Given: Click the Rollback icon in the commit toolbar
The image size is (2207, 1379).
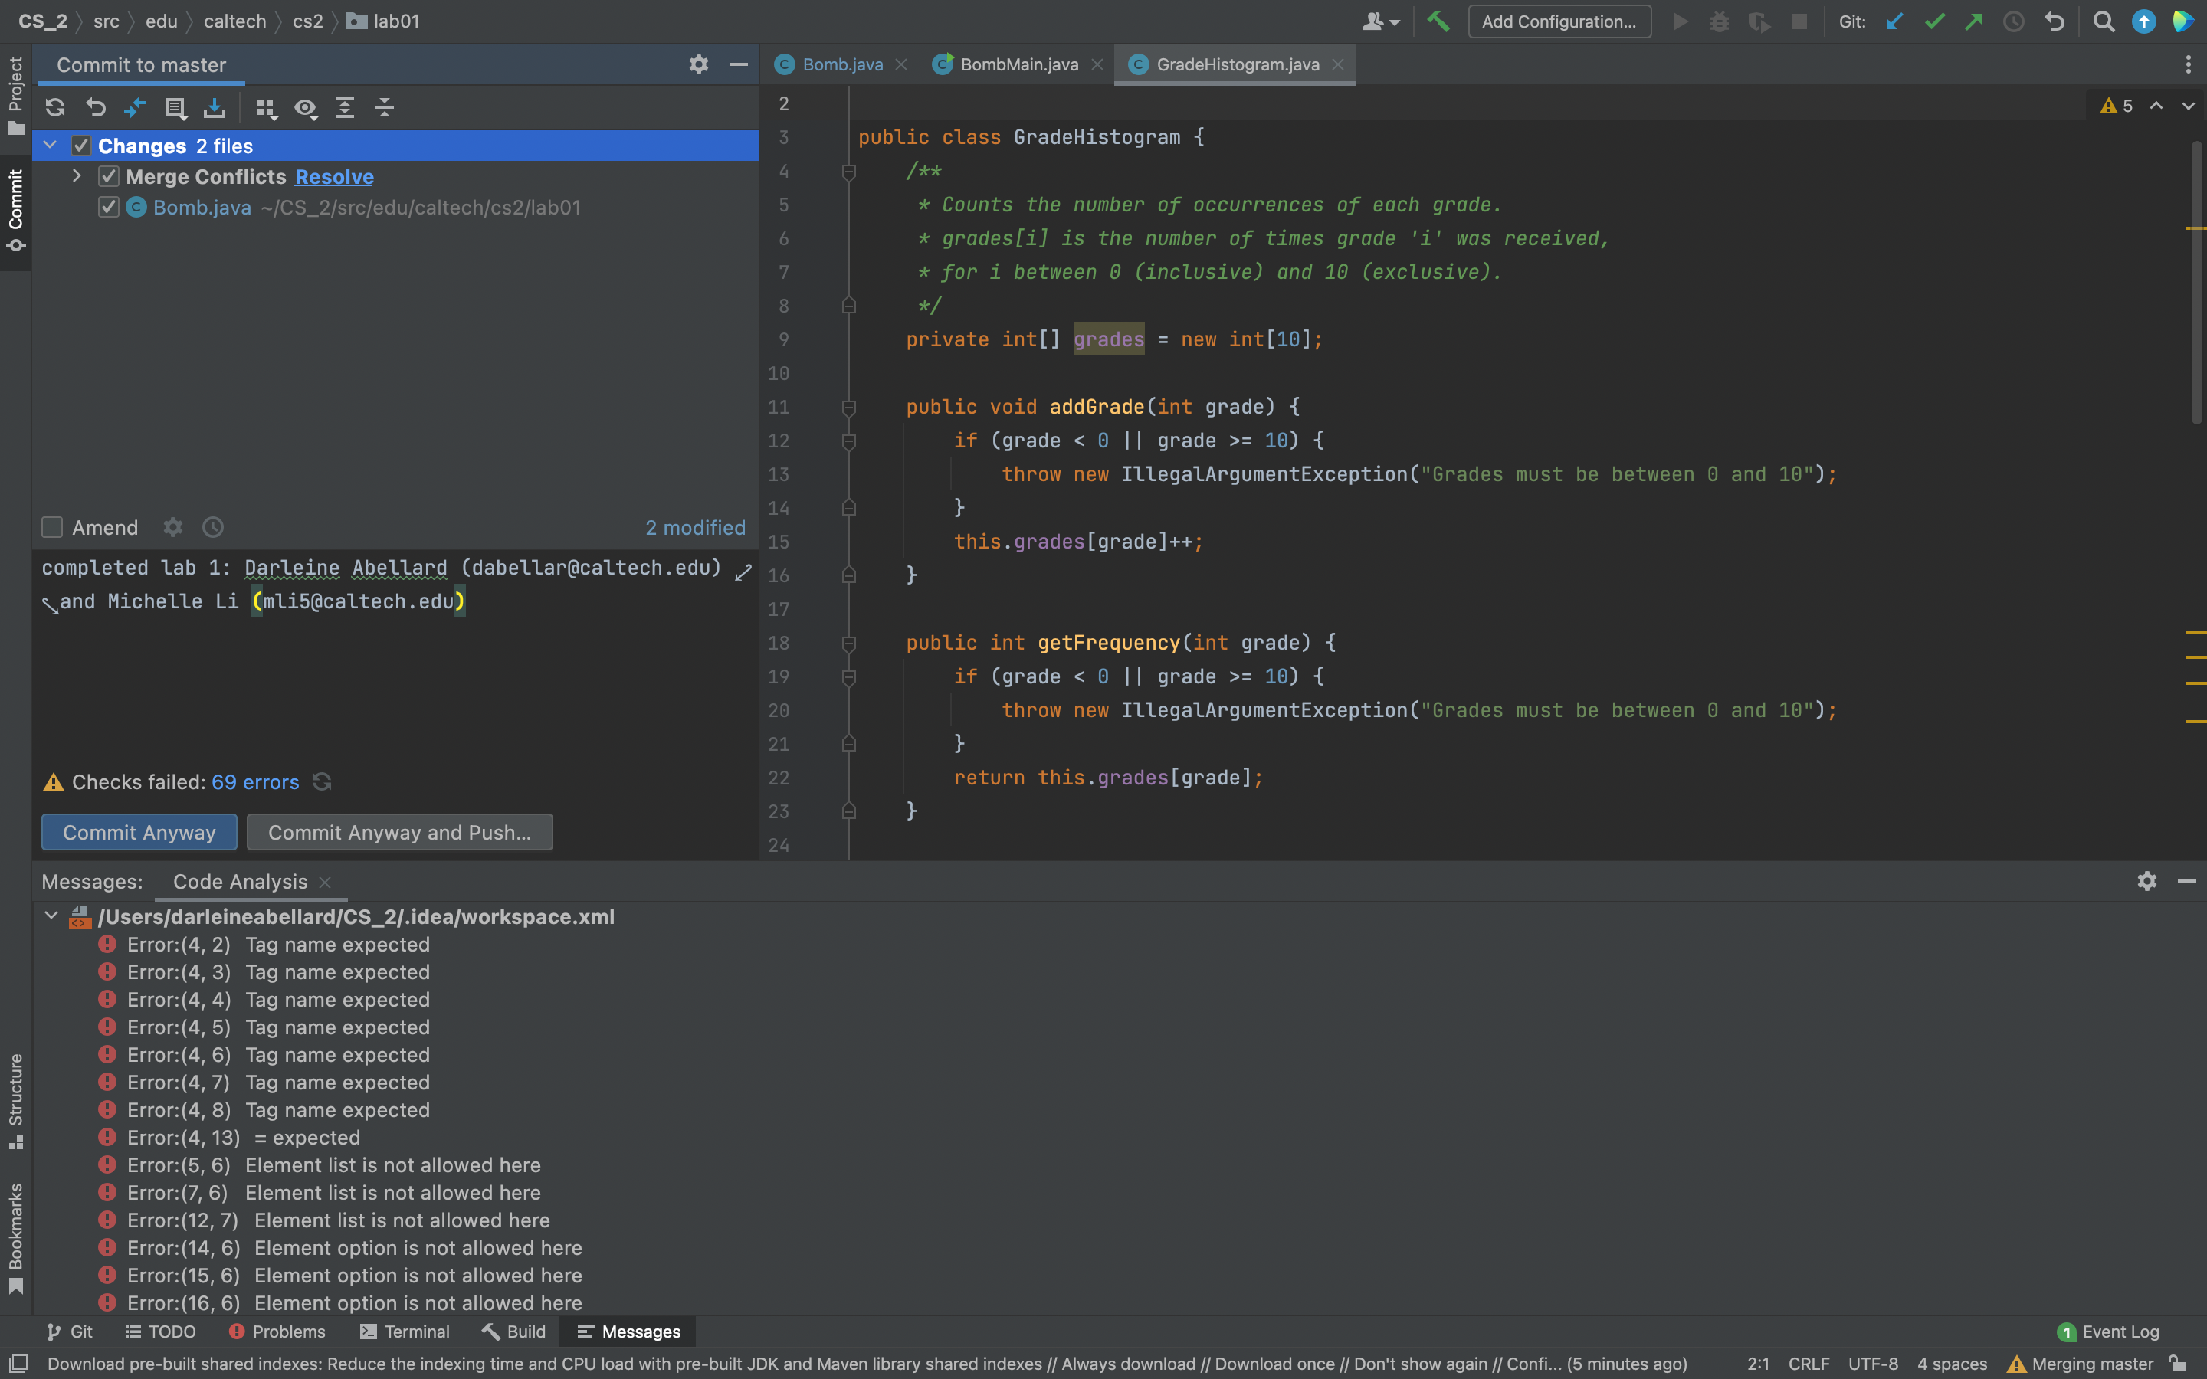Looking at the screenshot, I should click(x=96, y=107).
